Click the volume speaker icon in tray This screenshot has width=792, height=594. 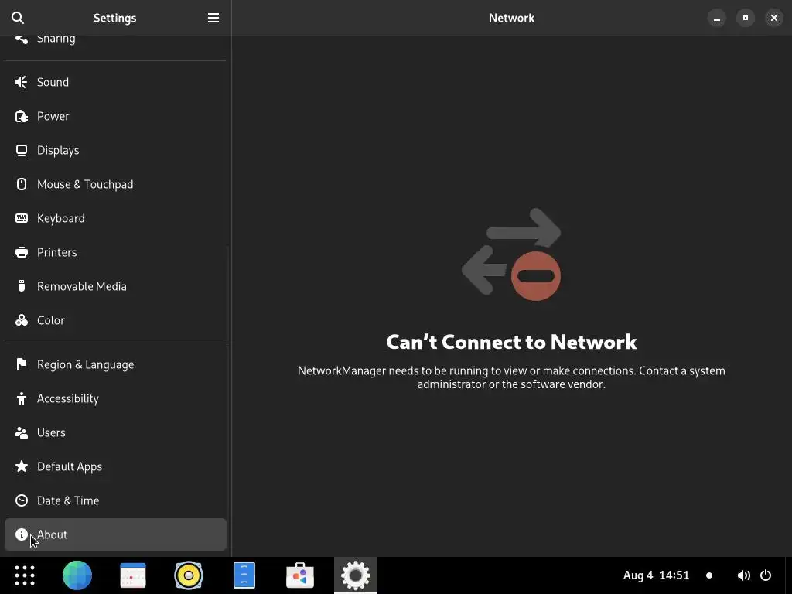743,575
